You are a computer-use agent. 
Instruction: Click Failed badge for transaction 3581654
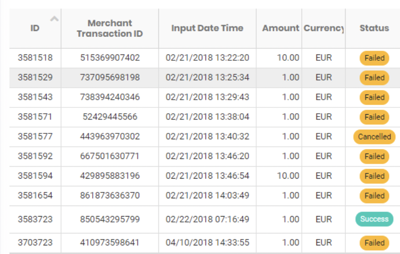click(374, 196)
